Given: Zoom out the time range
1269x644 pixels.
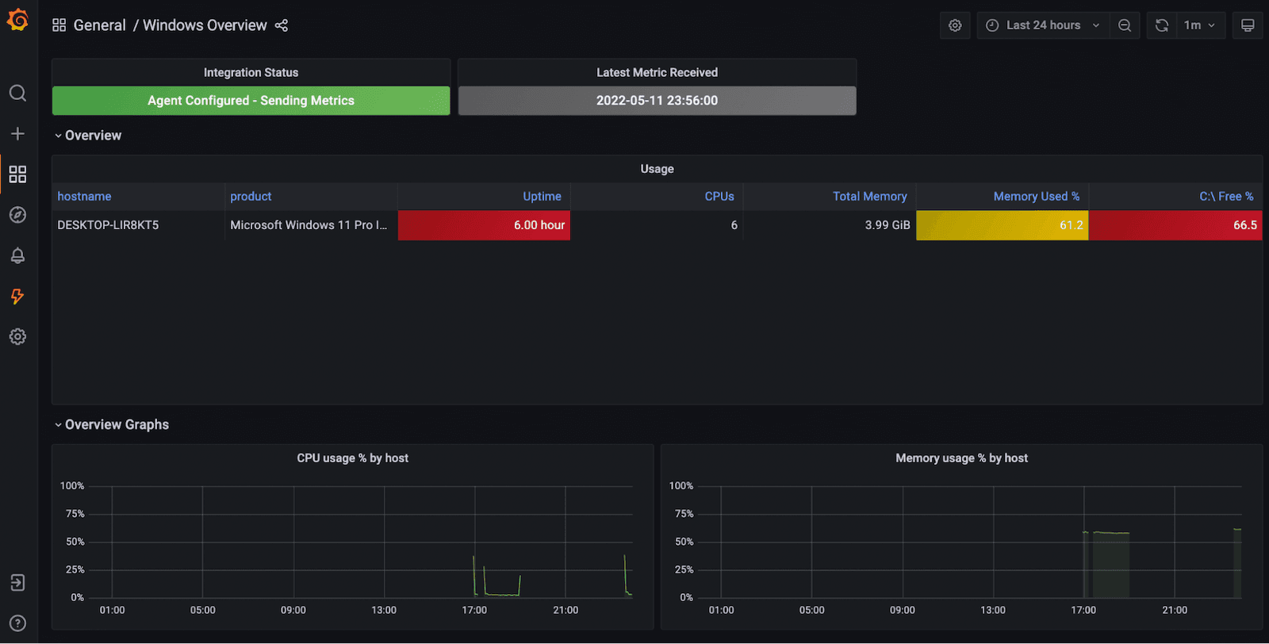Looking at the screenshot, I should click(x=1125, y=25).
